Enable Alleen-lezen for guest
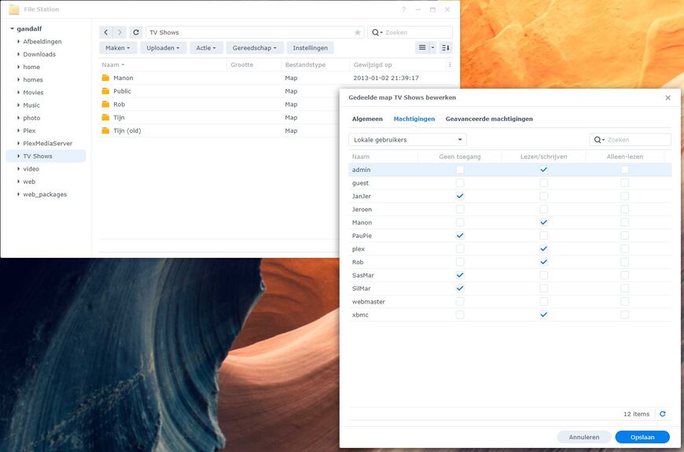 point(625,183)
